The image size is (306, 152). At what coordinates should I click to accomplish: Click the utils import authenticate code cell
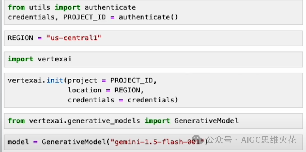[153, 12]
